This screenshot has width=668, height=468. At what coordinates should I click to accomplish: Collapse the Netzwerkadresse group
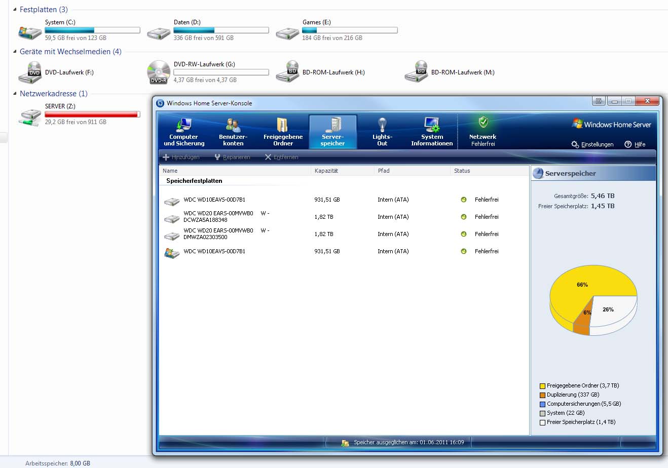point(15,94)
